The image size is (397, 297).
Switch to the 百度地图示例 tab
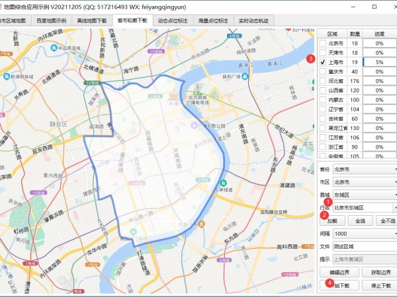51,21
